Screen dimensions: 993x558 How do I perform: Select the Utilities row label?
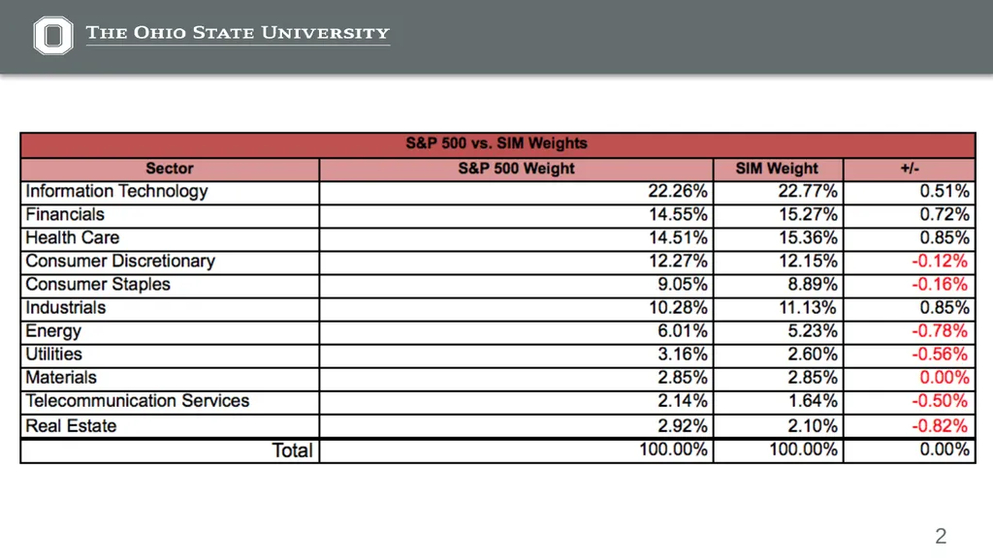click(x=54, y=355)
